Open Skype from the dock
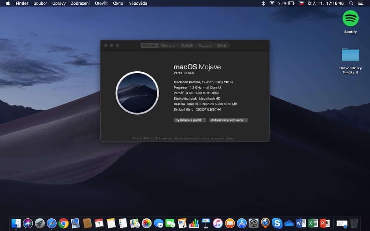 (x=277, y=223)
